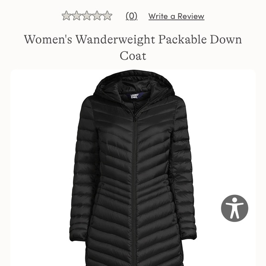Click the zipper pull on the coat
This screenshot has width=266, height=266.
[135, 119]
